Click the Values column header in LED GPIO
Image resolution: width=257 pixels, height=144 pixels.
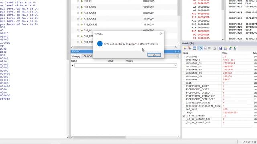(129, 61)
